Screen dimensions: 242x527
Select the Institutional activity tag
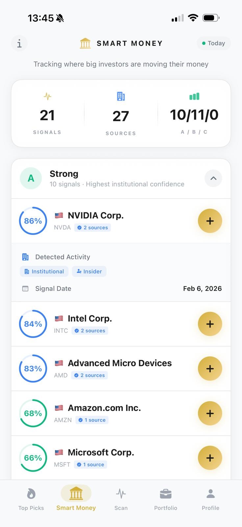tap(44, 271)
